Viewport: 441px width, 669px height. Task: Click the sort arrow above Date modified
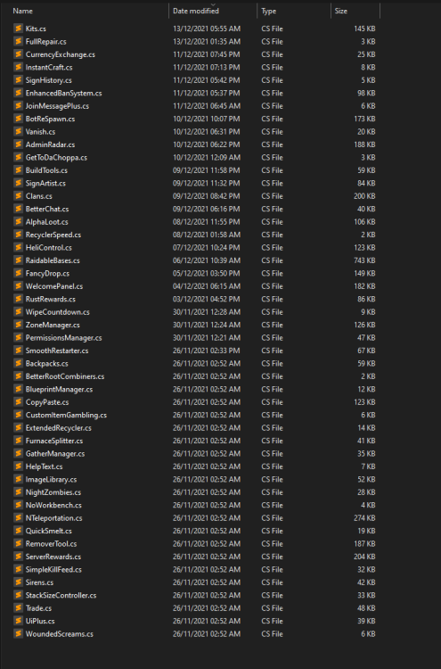(213, 4)
